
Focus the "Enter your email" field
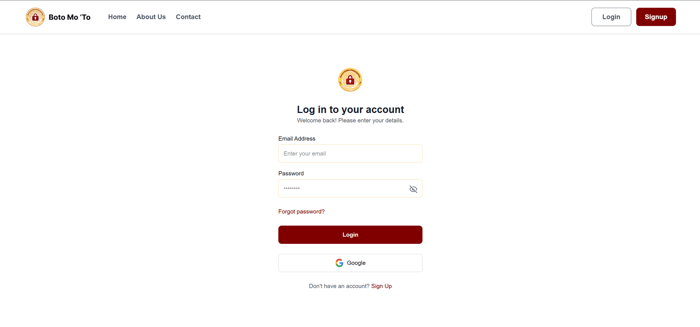(350, 153)
